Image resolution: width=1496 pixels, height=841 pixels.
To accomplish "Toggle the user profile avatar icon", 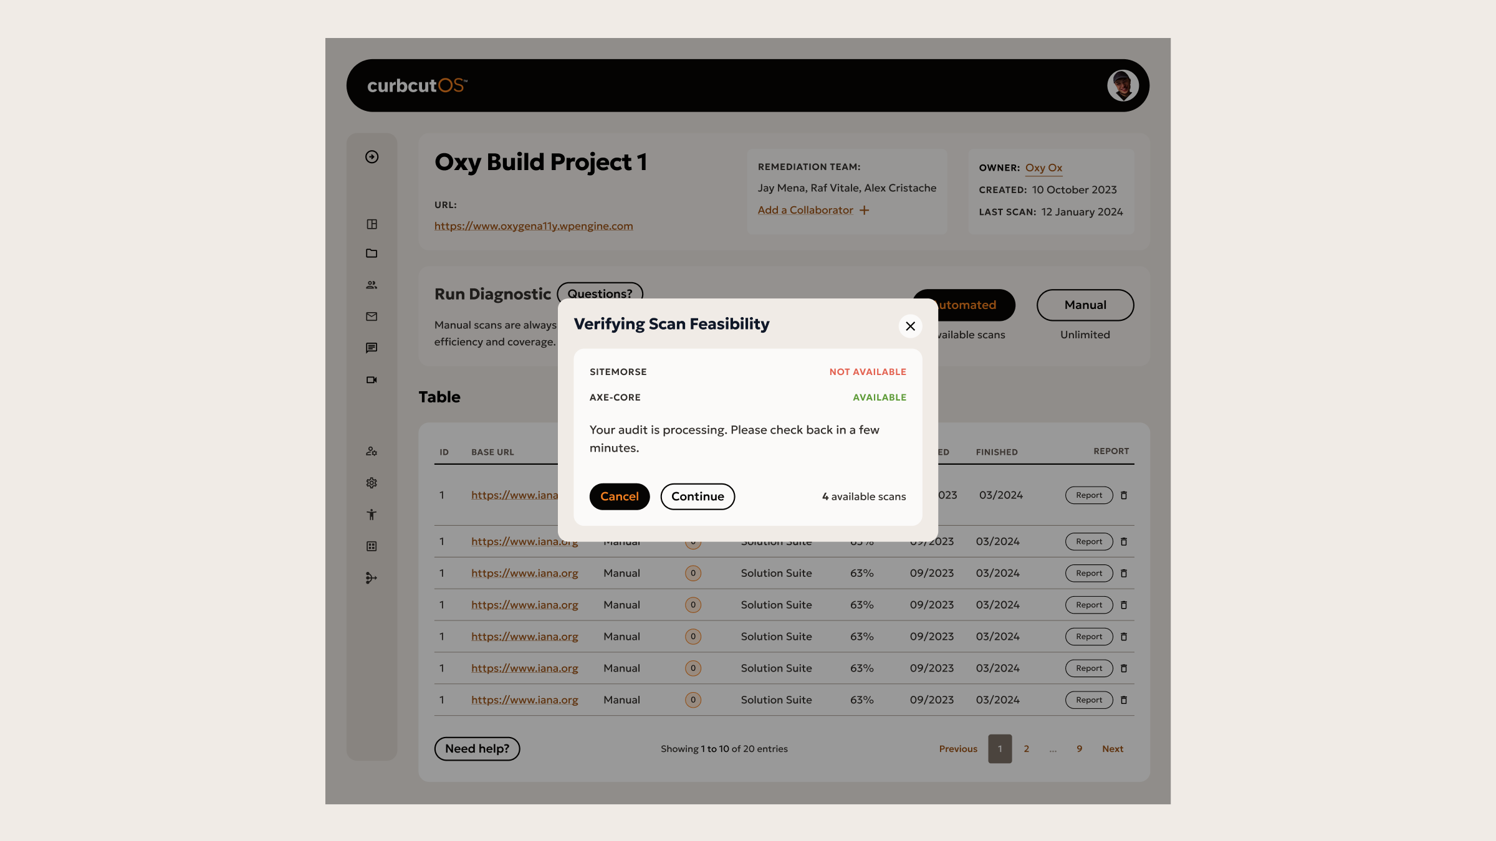I will [1122, 85].
